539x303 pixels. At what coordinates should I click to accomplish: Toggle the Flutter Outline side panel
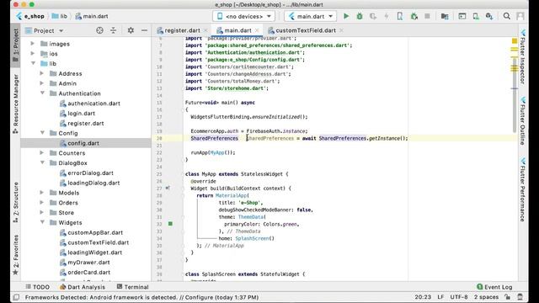[x=522, y=121]
